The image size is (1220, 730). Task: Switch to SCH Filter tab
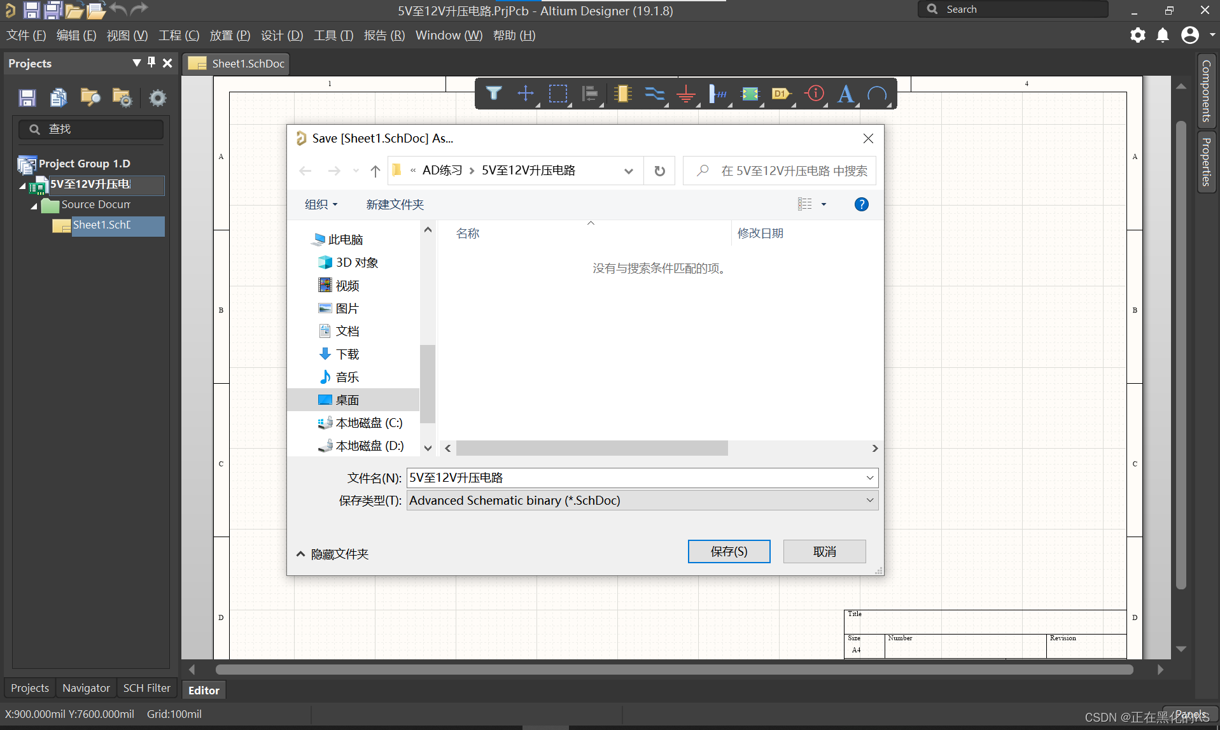pos(147,688)
